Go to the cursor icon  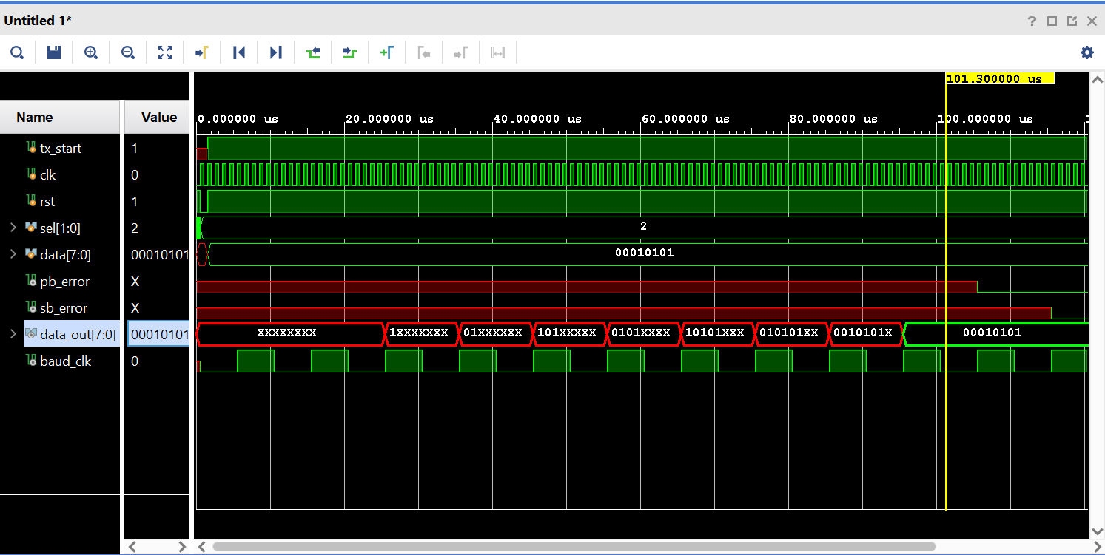(x=202, y=52)
